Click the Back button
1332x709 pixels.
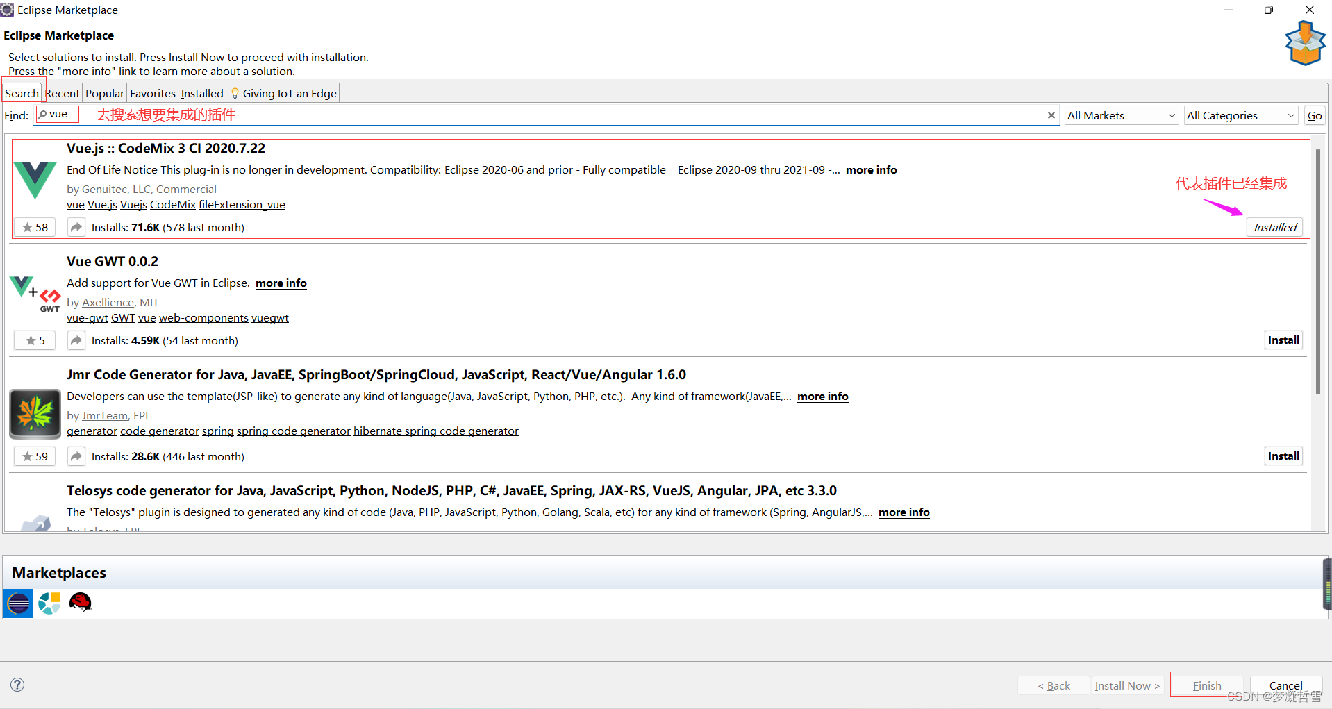pos(1054,685)
